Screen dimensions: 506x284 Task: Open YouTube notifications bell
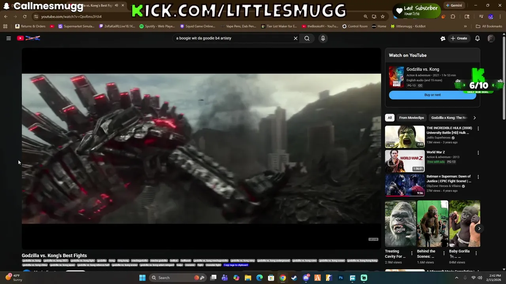478,38
